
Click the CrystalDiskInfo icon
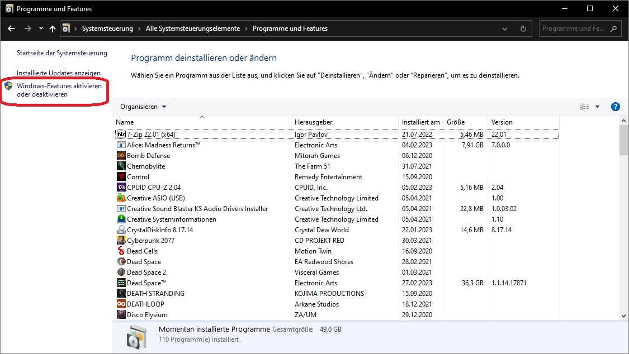[x=121, y=230]
